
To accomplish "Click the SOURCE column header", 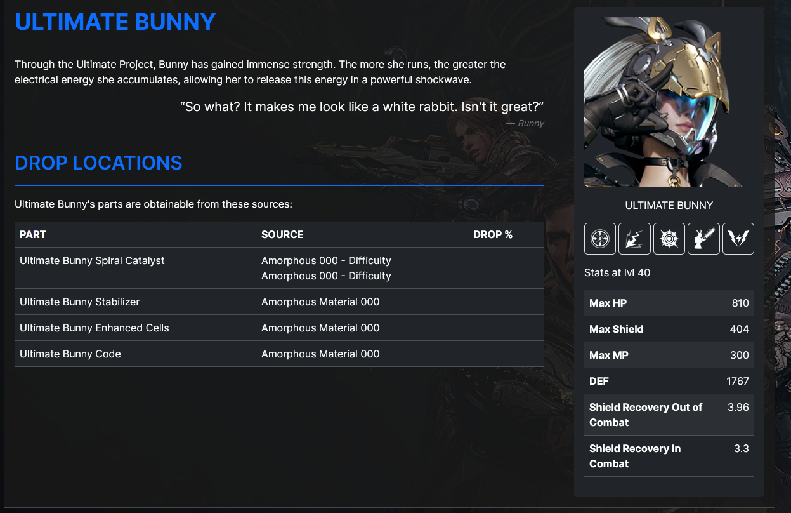I will pyautogui.click(x=282, y=234).
